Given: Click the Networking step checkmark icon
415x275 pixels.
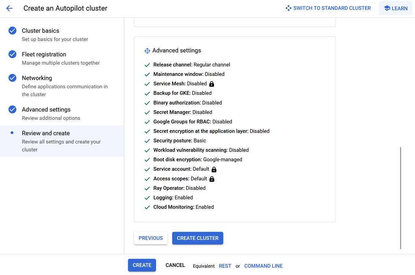Looking at the screenshot, I should (13, 78).
